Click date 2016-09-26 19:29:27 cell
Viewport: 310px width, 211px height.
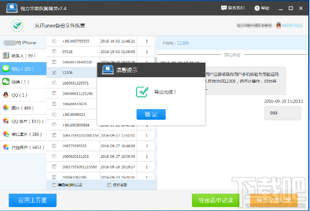[x=118, y=167]
